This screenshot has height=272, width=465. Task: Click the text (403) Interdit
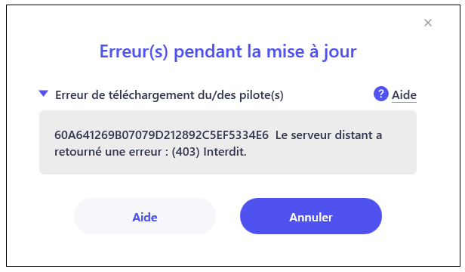click(209, 152)
